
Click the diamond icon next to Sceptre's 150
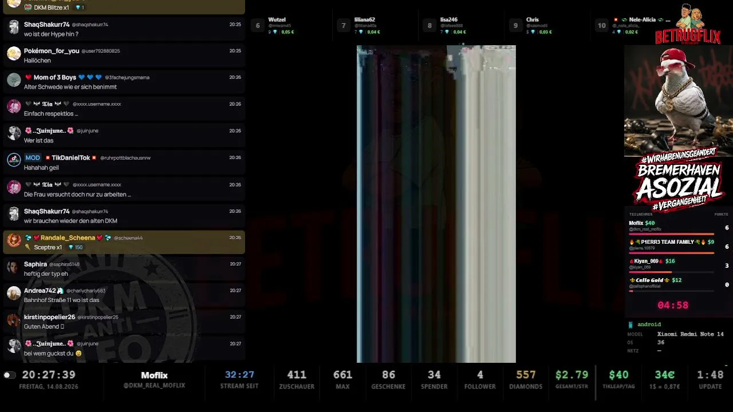(x=71, y=247)
